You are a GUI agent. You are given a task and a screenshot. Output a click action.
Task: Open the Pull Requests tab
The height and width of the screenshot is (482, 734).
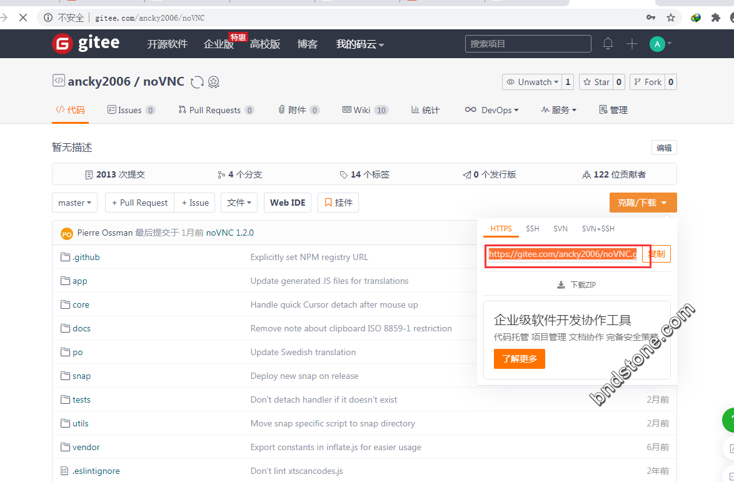[216, 110]
